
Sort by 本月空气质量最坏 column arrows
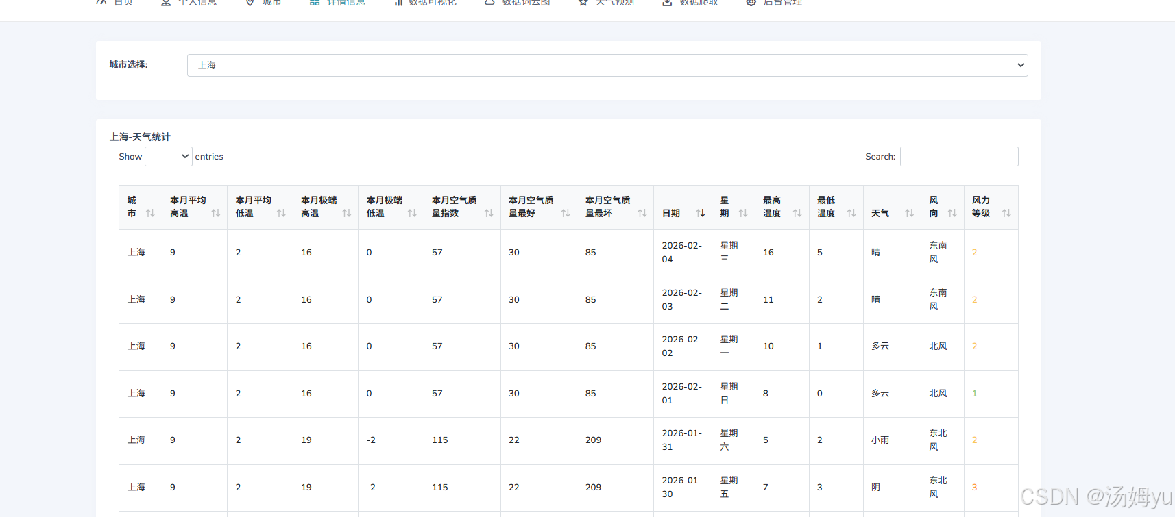coord(642,213)
